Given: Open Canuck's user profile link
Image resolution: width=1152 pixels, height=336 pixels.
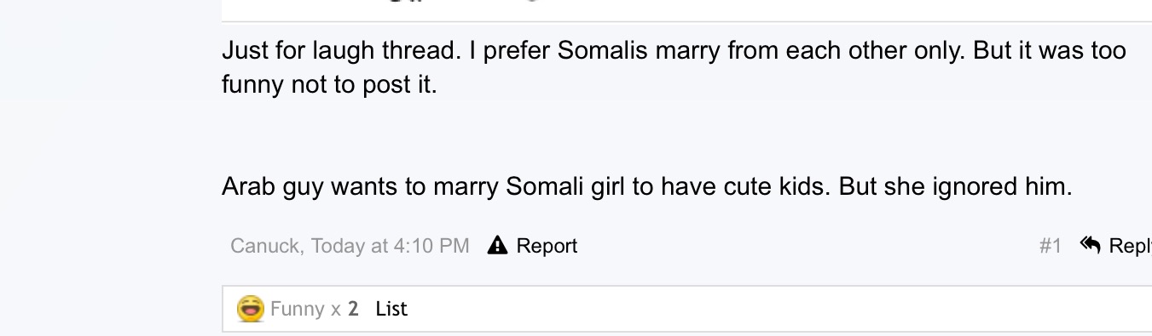Looking at the screenshot, I should (x=265, y=246).
